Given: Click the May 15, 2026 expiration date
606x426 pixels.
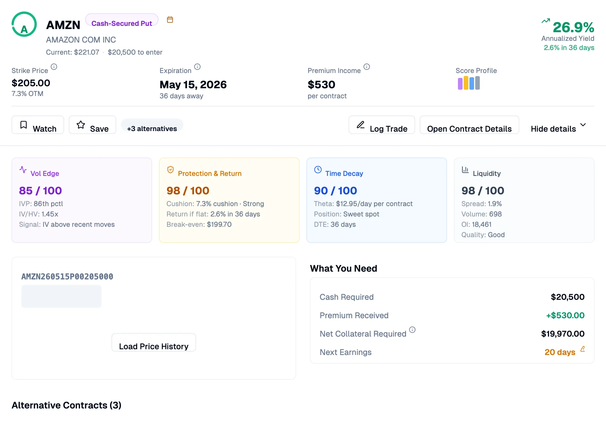Looking at the screenshot, I should pyautogui.click(x=193, y=85).
